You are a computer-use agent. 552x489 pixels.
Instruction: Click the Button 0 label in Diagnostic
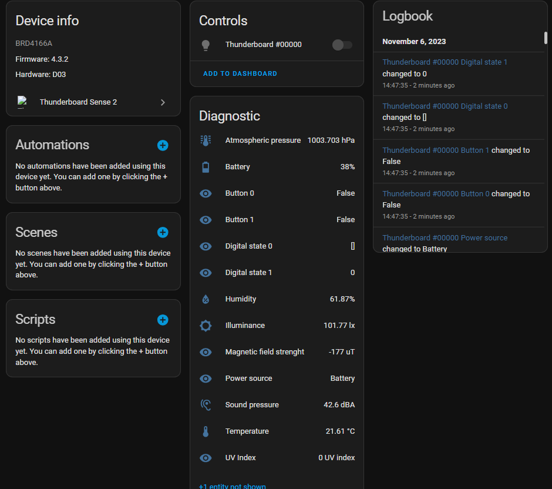pyautogui.click(x=240, y=193)
